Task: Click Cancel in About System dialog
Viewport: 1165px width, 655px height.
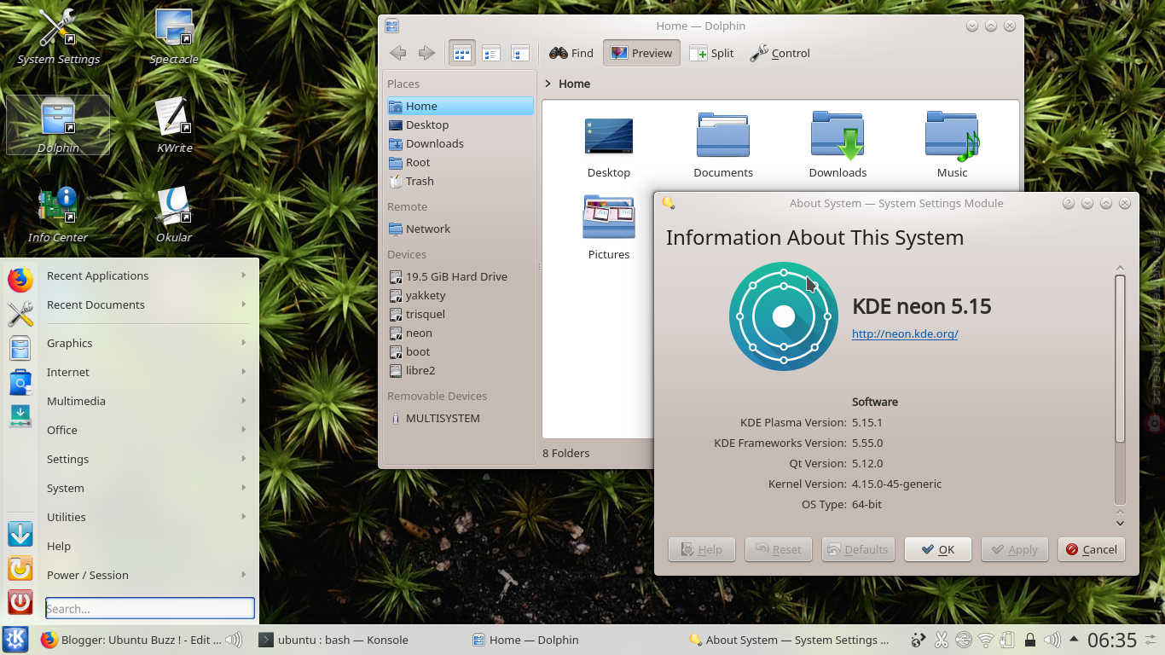Action: click(x=1092, y=549)
